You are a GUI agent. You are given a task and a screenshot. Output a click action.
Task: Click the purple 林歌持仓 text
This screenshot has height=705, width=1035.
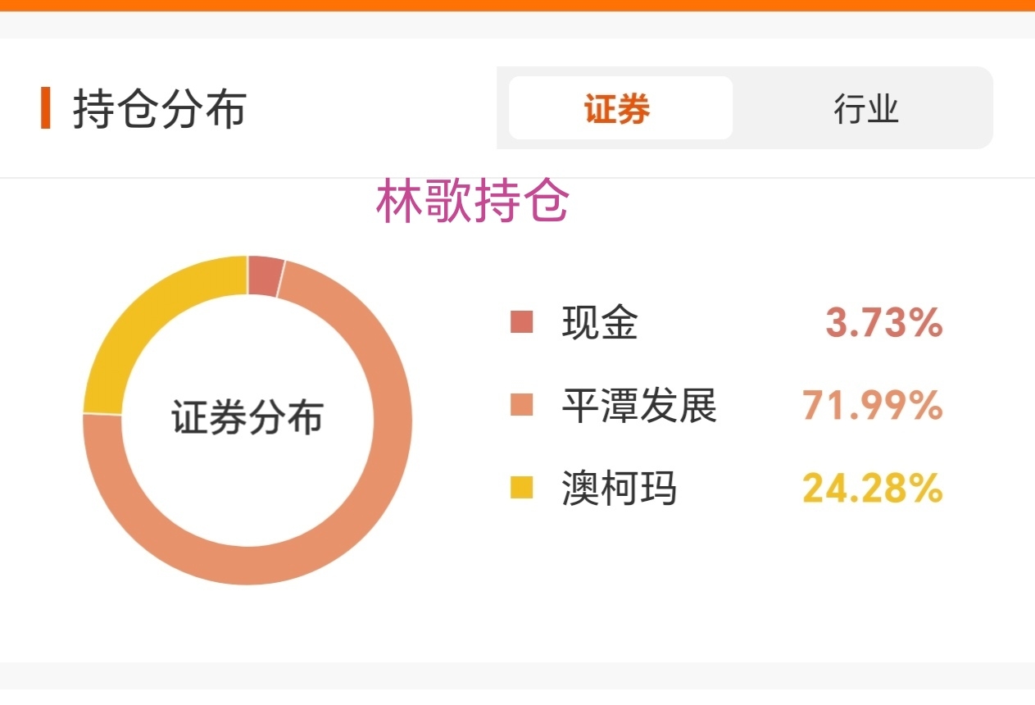(x=473, y=202)
